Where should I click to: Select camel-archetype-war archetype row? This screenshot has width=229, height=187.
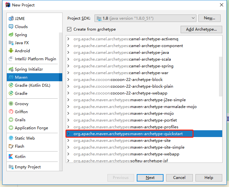(144, 73)
